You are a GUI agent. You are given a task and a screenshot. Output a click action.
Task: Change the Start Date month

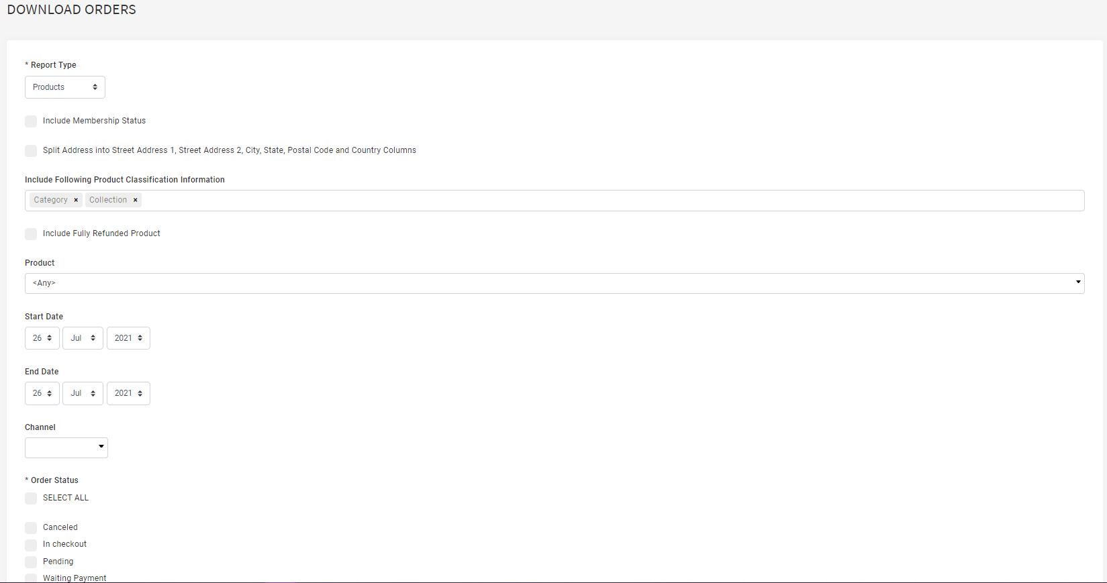pyautogui.click(x=83, y=338)
